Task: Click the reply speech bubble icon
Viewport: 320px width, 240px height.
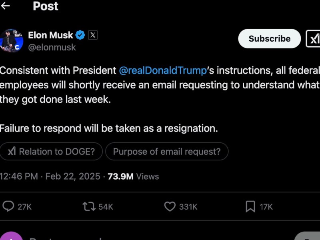Action: click(8, 206)
